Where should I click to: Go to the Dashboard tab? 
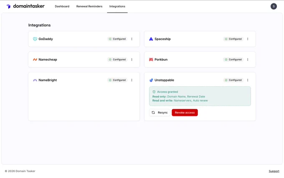coord(62,6)
